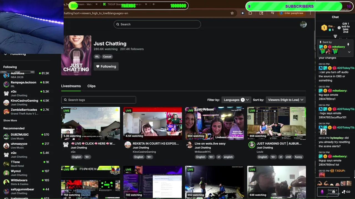The width and height of the screenshot is (355, 199).
Task: Close the TXGUP Stream browser tab
Action: pyautogui.click(x=146, y=4)
